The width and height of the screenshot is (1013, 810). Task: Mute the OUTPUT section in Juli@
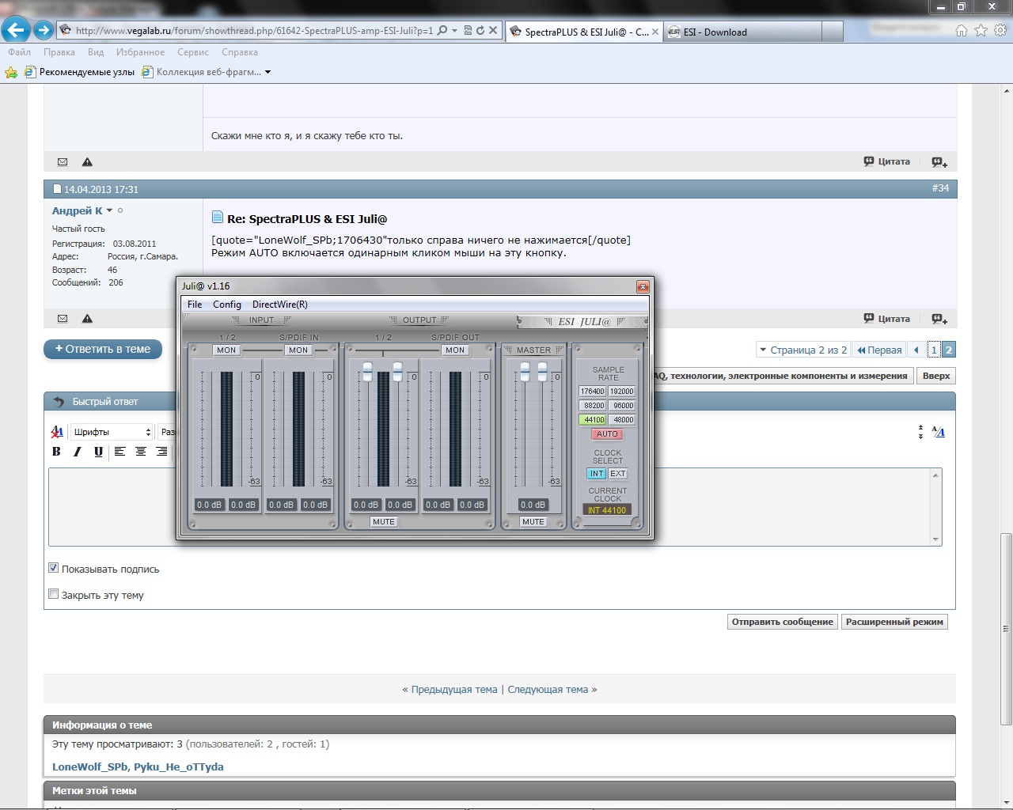click(x=384, y=522)
